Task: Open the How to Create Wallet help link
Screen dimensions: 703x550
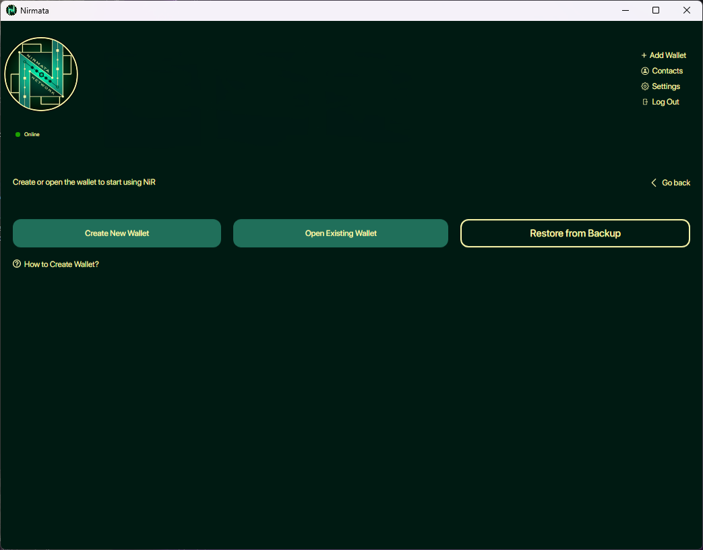Action: pos(61,264)
